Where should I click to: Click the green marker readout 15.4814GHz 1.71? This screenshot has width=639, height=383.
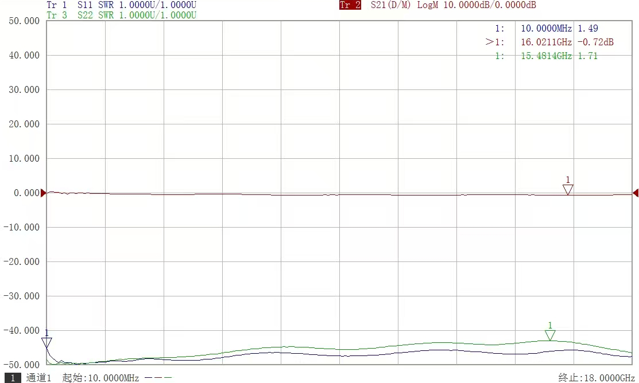559,56
